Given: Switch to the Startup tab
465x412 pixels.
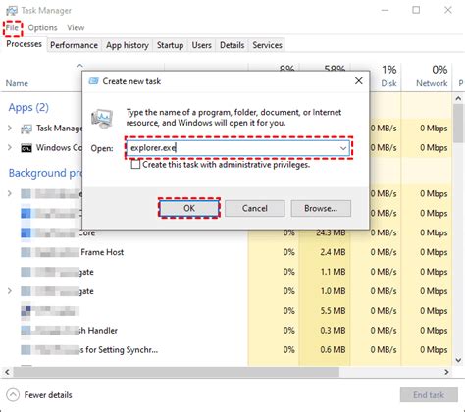Looking at the screenshot, I should click(x=170, y=45).
